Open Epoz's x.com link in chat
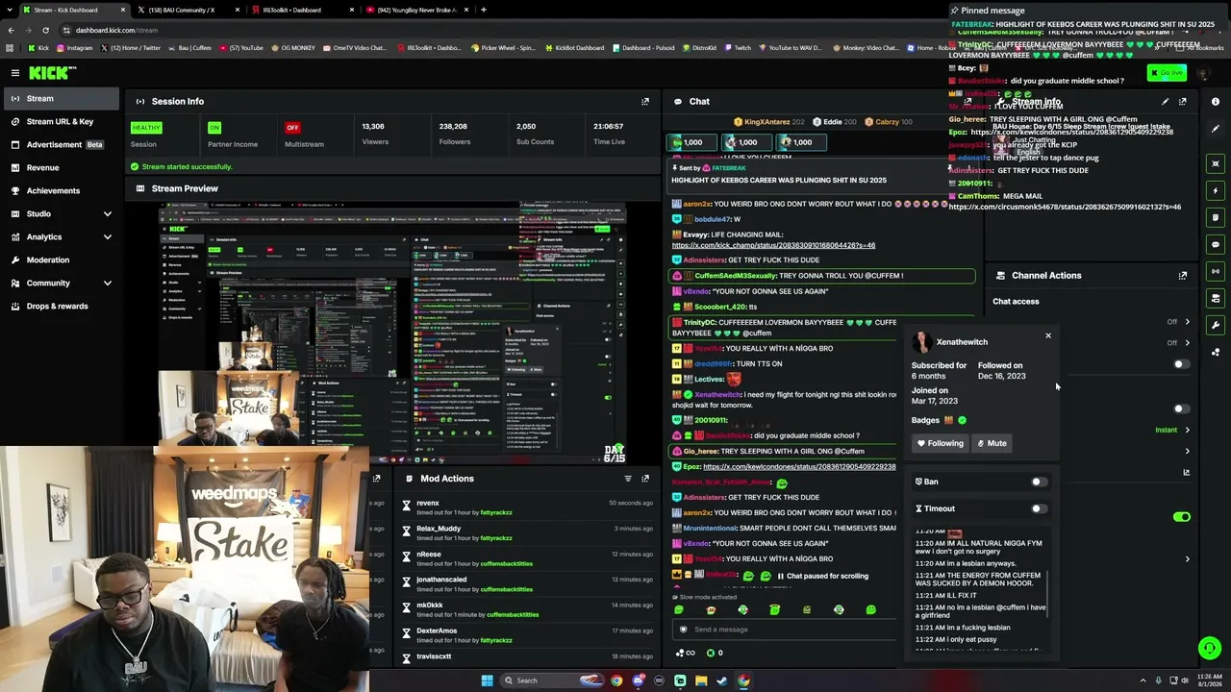The image size is (1231, 692). point(799,466)
